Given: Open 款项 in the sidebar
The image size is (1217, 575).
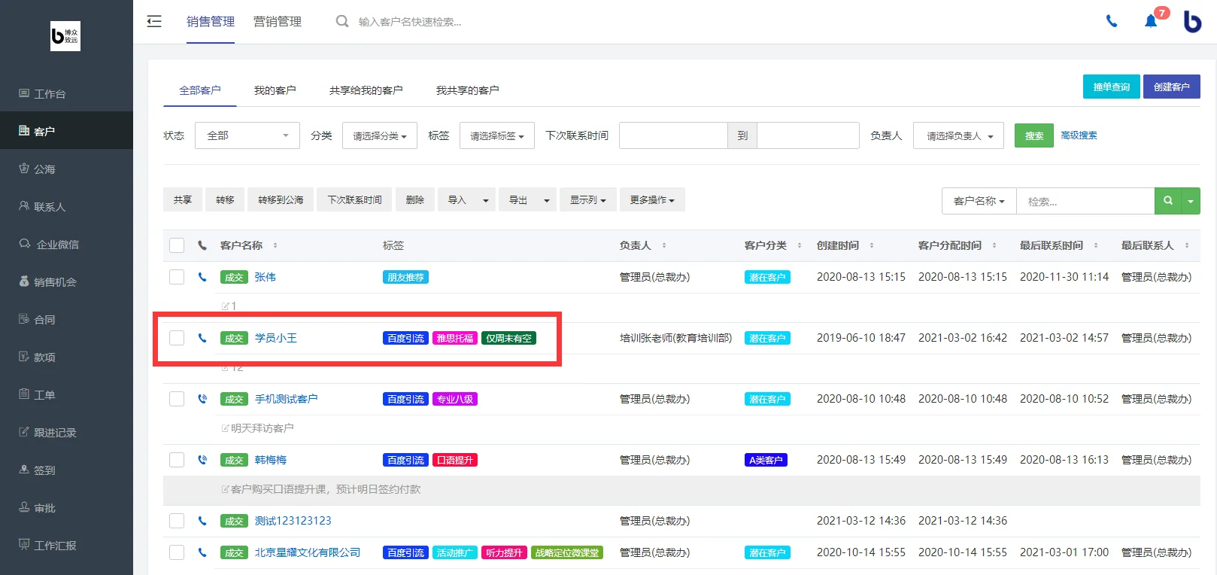Looking at the screenshot, I should click(x=66, y=357).
